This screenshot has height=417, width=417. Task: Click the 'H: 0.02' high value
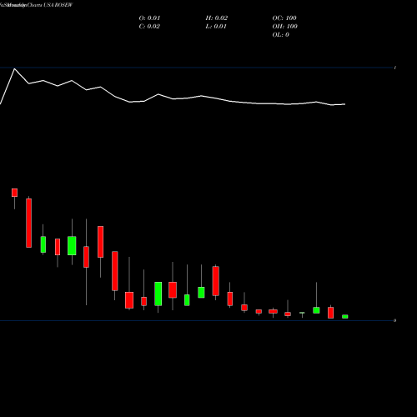[x=217, y=18]
